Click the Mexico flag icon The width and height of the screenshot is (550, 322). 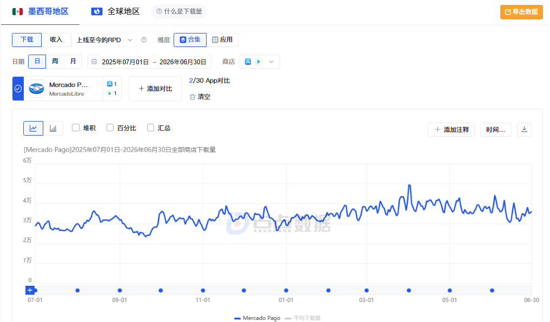(x=17, y=11)
